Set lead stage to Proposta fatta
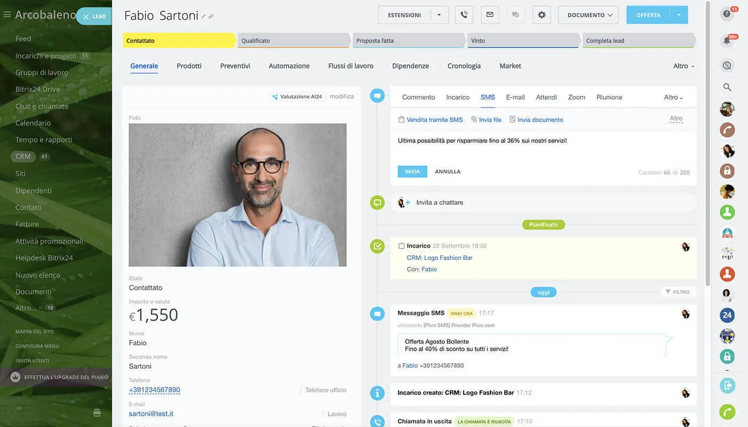The height and width of the screenshot is (427, 748). click(409, 41)
